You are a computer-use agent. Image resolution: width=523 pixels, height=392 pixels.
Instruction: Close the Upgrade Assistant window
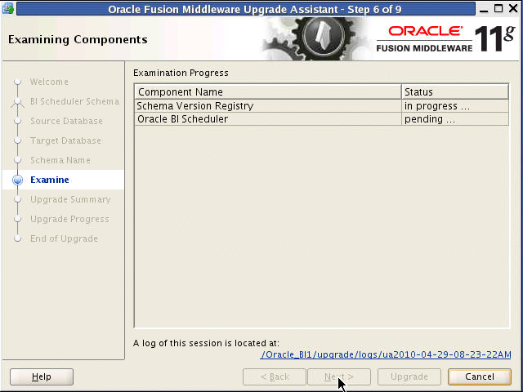(x=514, y=8)
